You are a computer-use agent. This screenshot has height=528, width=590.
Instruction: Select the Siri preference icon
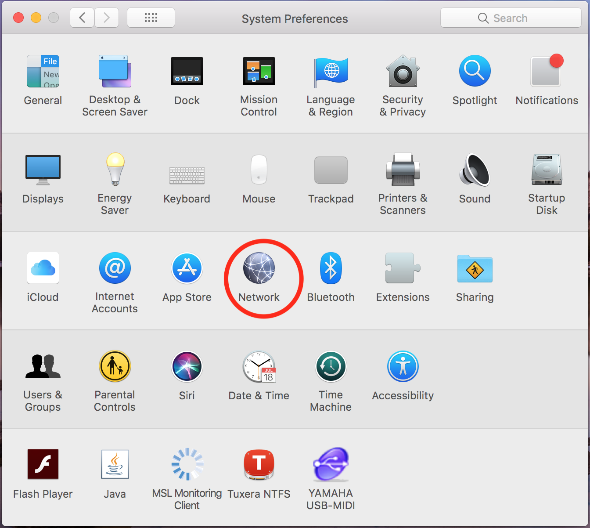[187, 367]
